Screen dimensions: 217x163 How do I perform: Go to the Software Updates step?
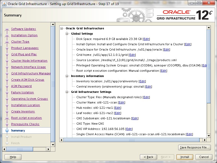pyautogui.click(x=23, y=29)
